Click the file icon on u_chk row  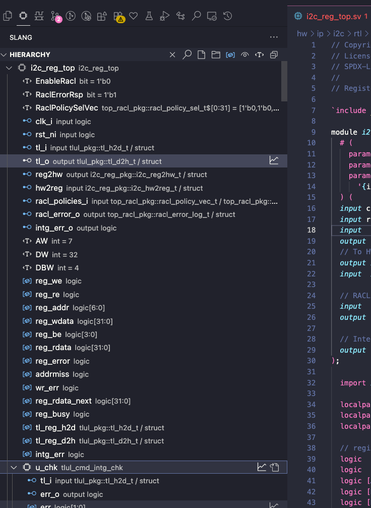pyautogui.click(x=275, y=467)
